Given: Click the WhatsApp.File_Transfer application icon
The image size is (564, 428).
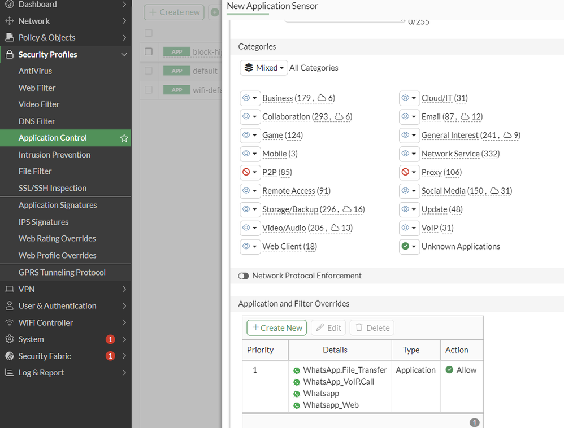Looking at the screenshot, I should (x=296, y=370).
